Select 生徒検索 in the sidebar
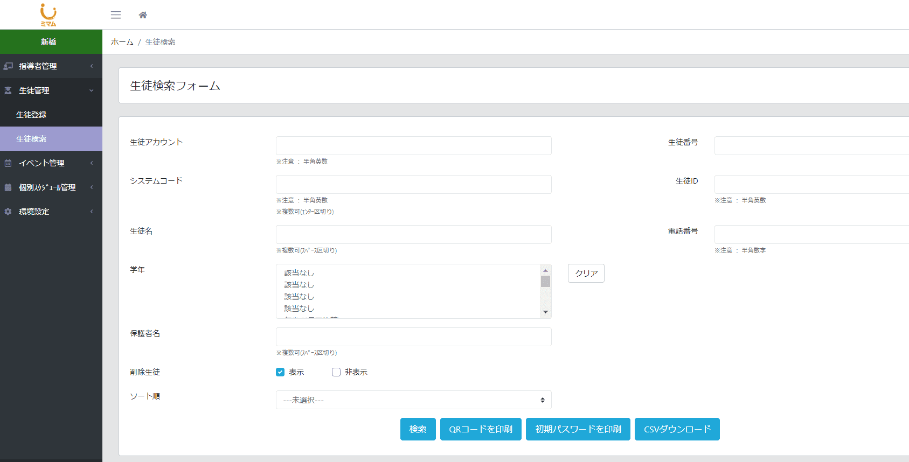The image size is (909, 462). (x=31, y=139)
